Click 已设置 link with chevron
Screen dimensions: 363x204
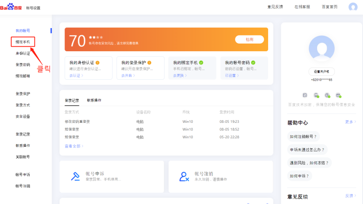[232, 75]
